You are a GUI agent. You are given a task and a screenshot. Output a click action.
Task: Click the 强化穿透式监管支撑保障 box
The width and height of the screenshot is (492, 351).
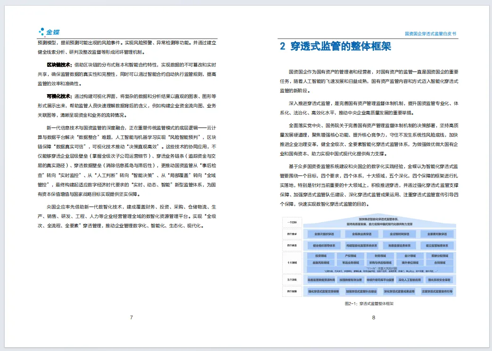(x=323, y=291)
